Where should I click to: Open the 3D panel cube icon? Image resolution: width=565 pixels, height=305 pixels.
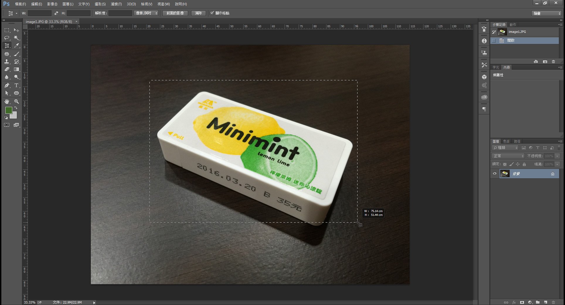[484, 77]
